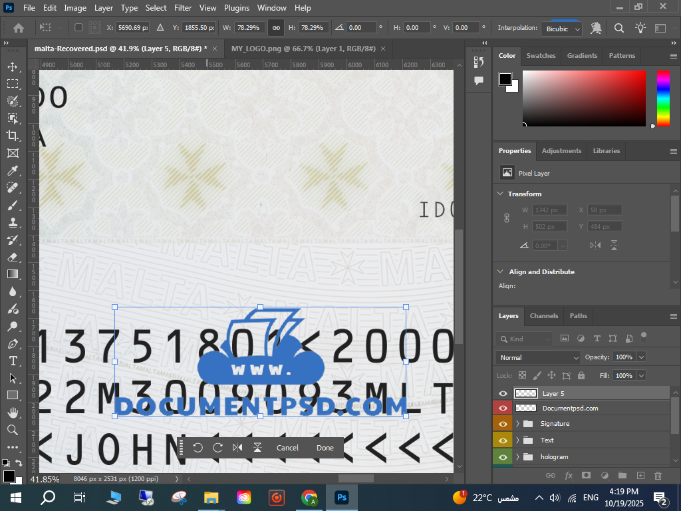Viewport: 681px width, 511px height.
Task: Click the delete layer trash icon
Action: point(658,475)
